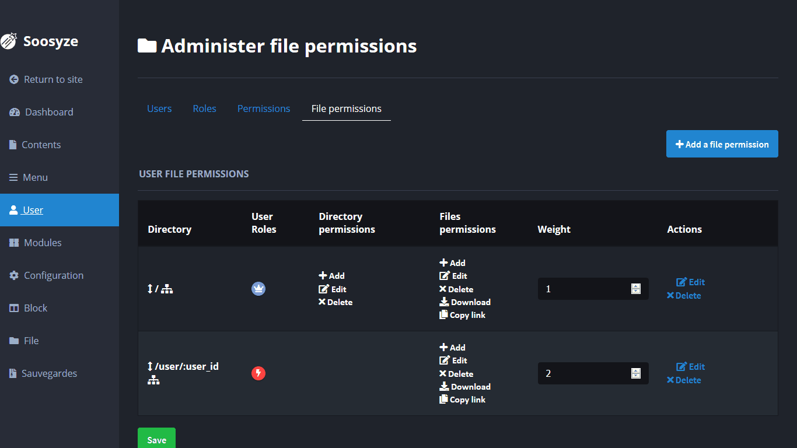This screenshot has height=448, width=797.
Task: Click the red lightning role icon
Action: pos(258,373)
